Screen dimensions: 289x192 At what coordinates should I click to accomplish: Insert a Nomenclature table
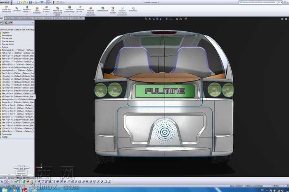[103, 9]
